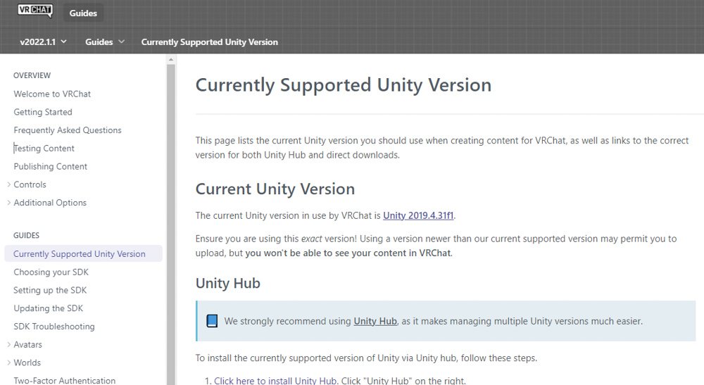Click Currently Supported Unity Version breadcrumb
Screen dimensions: 704x385
[209, 42]
